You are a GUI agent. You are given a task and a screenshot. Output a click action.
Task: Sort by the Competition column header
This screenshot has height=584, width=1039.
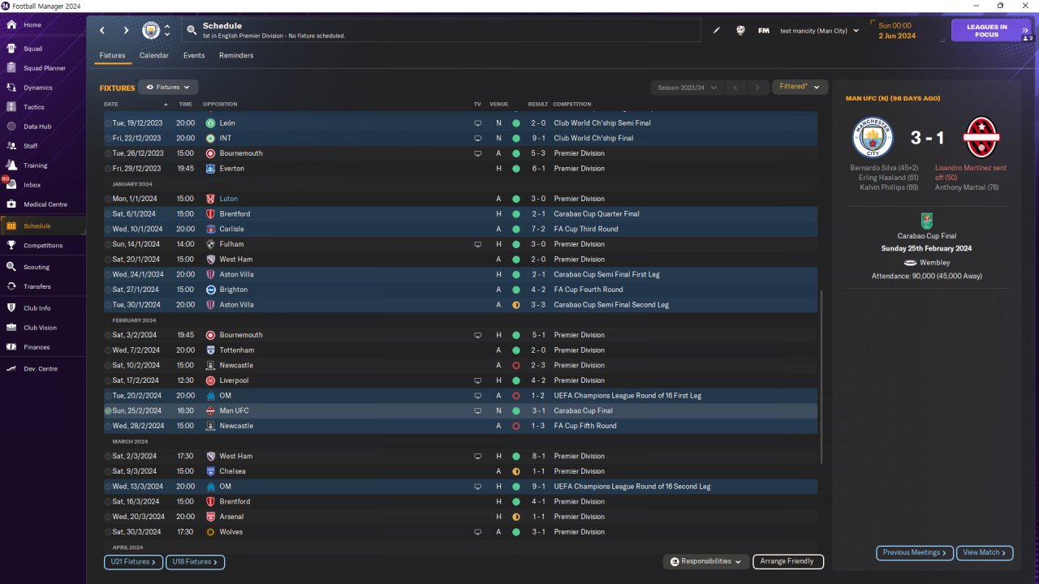[x=572, y=105]
